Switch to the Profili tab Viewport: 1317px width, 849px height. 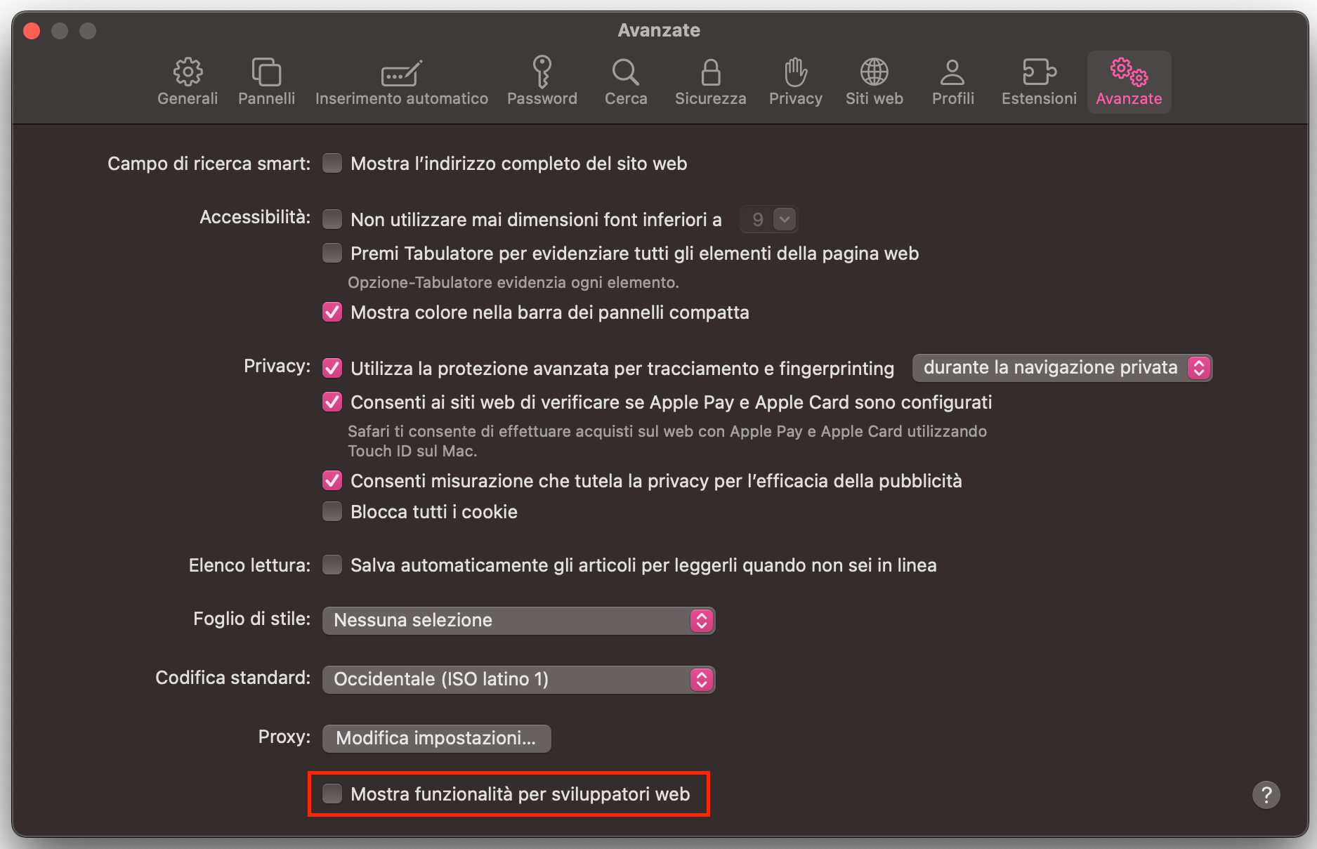tap(952, 81)
